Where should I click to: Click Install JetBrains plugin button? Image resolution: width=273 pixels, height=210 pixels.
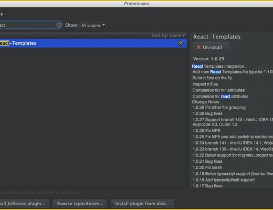(24, 204)
